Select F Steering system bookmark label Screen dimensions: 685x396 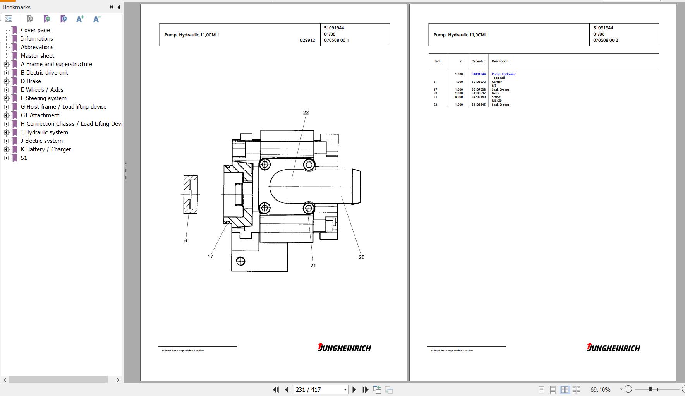(44, 98)
